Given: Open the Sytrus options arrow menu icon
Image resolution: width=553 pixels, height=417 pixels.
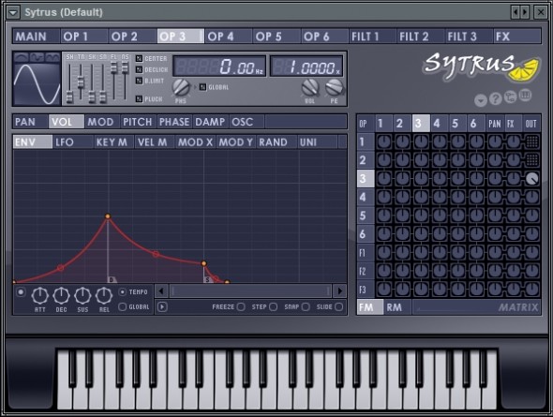Looking at the screenshot, I should (x=480, y=100).
